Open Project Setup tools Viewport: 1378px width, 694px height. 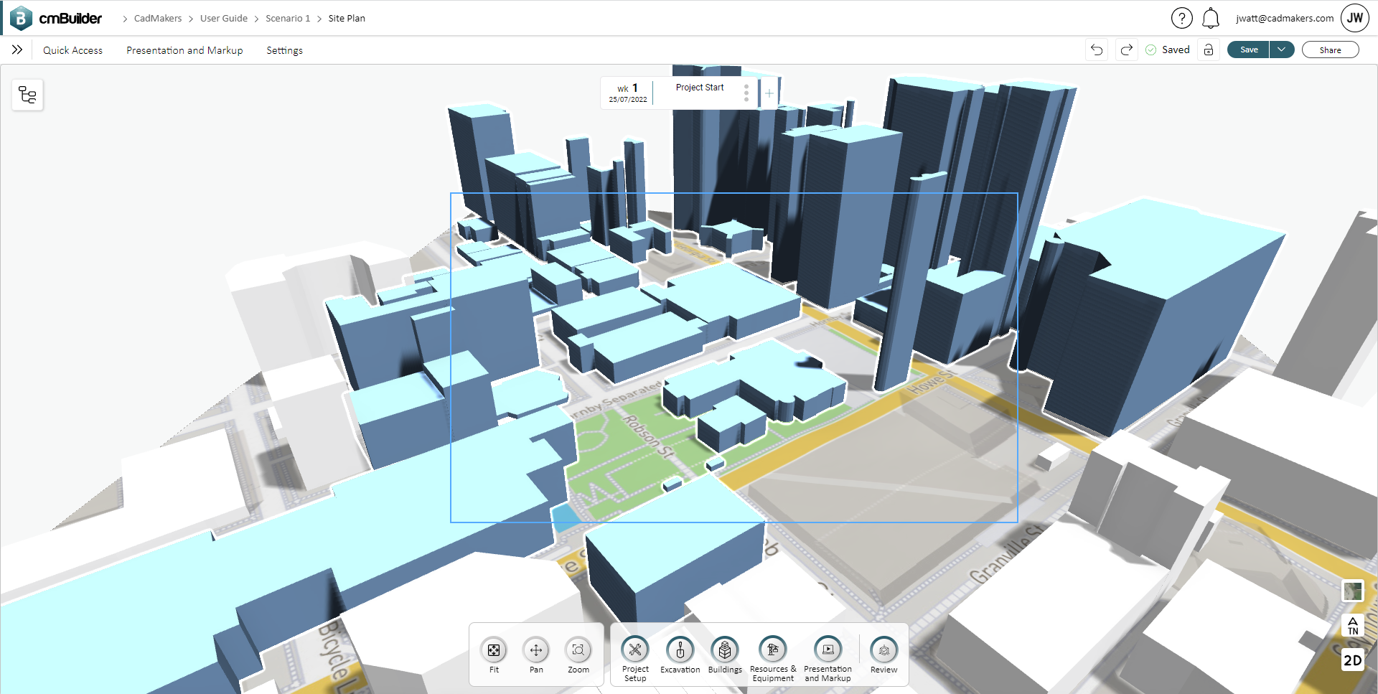tap(635, 658)
